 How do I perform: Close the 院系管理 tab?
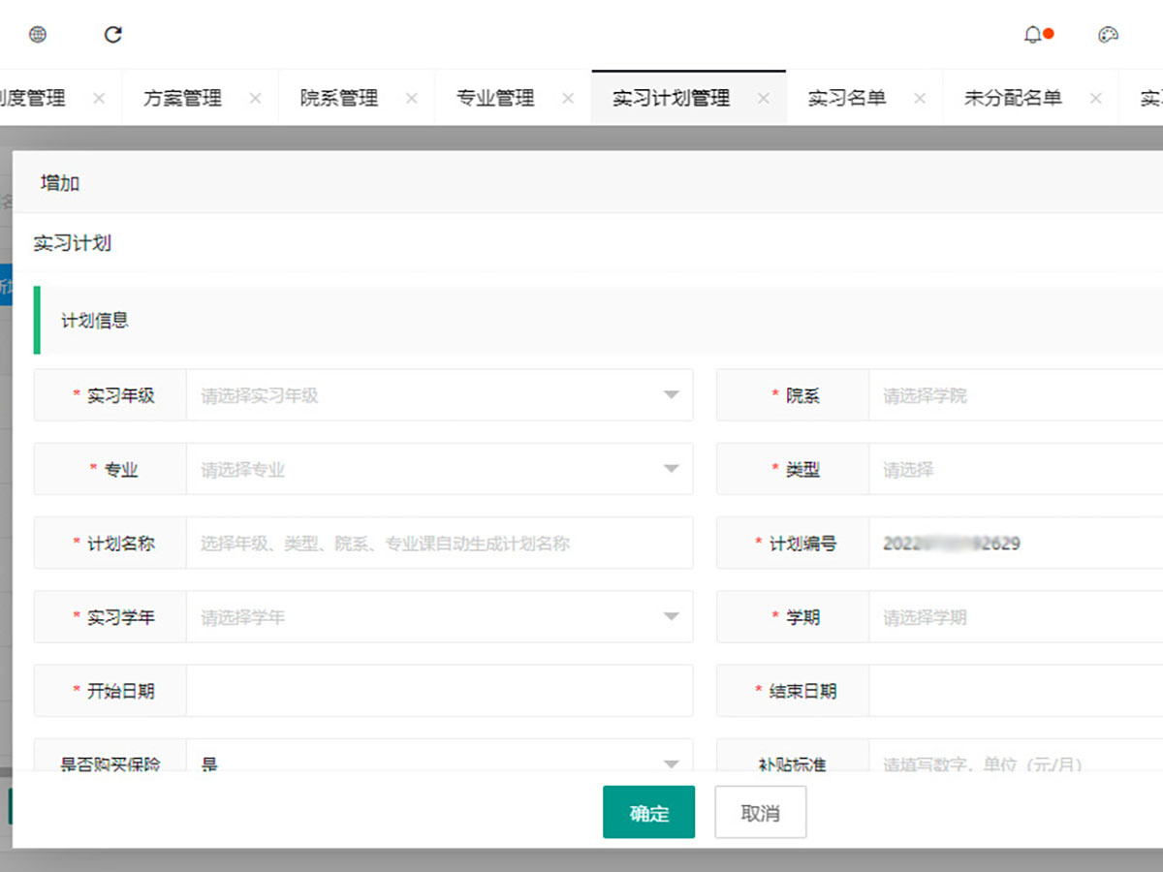412,98
